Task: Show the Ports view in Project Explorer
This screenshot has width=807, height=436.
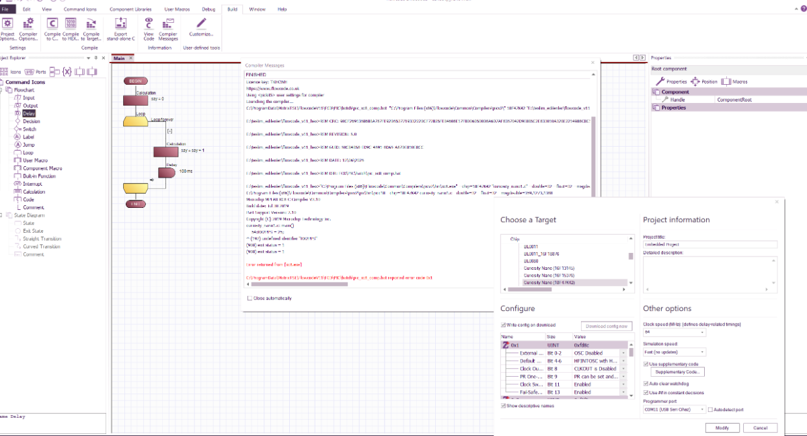Action: (x=36, y=72)
